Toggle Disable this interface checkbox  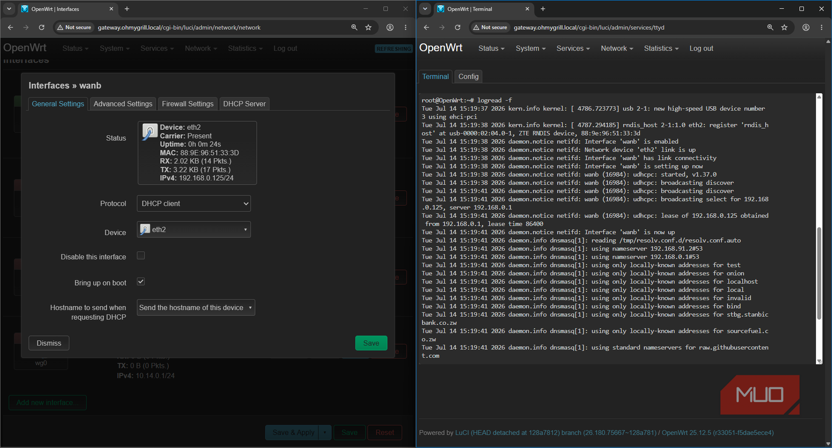[x=141, y=256]
